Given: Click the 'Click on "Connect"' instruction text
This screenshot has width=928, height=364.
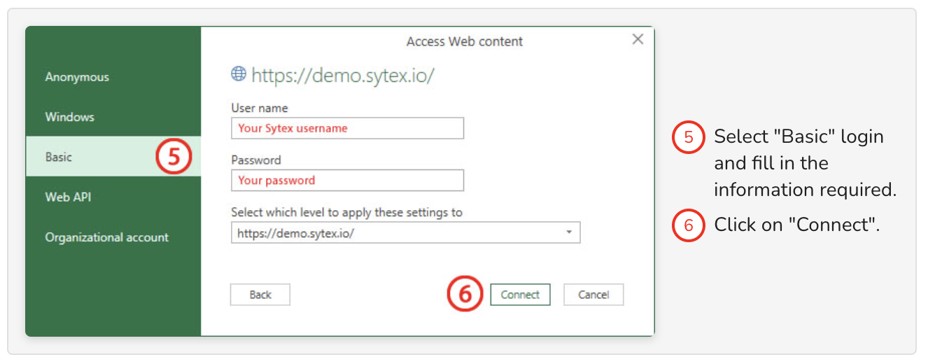Looking at the screenshot, I should (796, 225).
